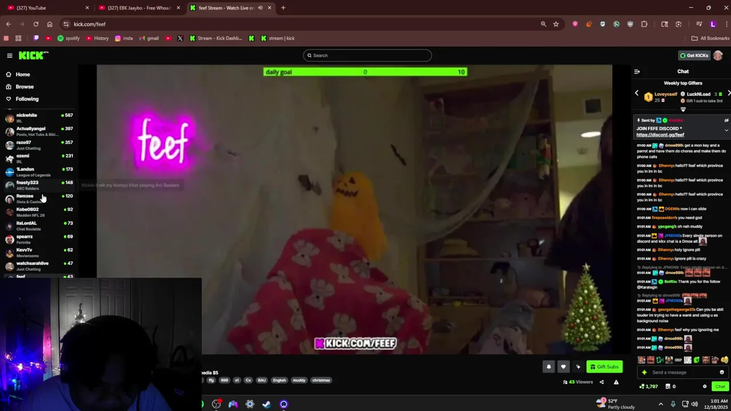Open the Following section
This screenshot has width=731, height=411.
point(27,99)
